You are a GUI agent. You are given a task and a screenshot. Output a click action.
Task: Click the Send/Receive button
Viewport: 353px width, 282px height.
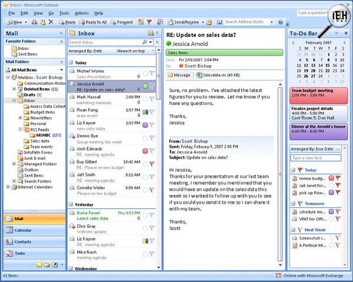[184, 22]
